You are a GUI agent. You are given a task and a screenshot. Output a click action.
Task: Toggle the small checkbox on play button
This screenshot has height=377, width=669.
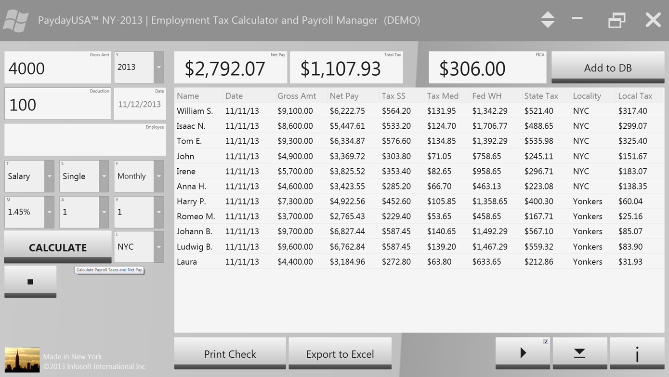tap(546, 342)
